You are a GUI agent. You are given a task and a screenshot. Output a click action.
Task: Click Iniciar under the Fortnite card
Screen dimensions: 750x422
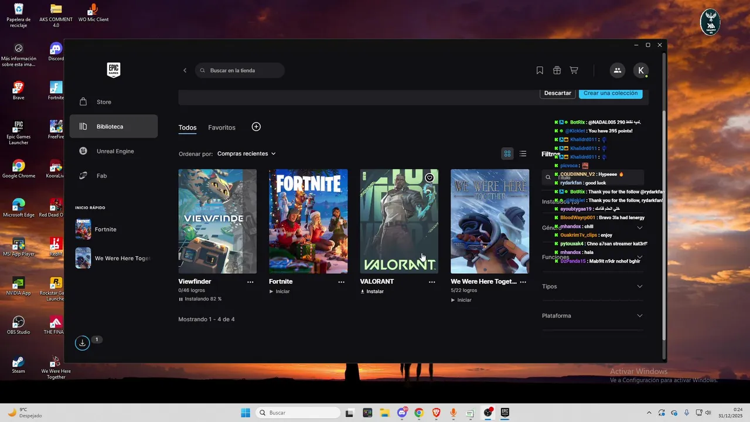point(279,291)
